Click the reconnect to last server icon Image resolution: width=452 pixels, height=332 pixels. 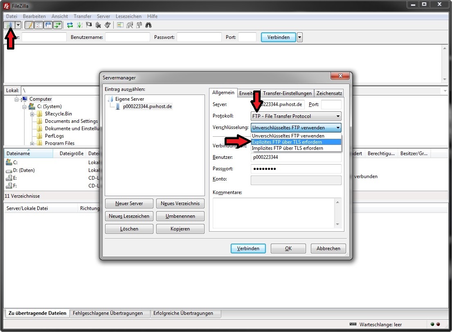[107, 25]
